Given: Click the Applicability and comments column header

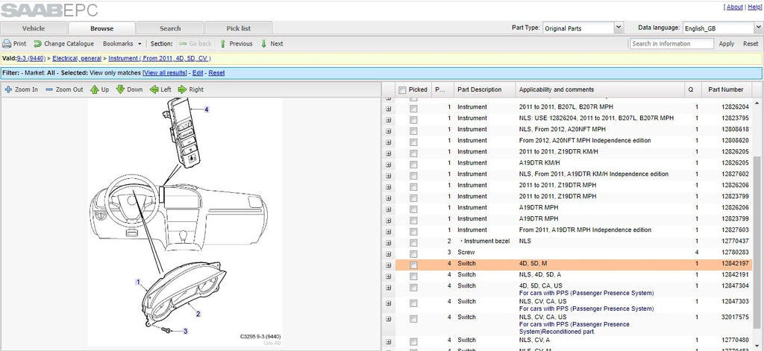Looking at the screenshot, I should pos(600,89).
